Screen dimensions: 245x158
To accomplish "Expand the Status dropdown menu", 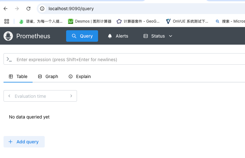I will click(158, 36).
